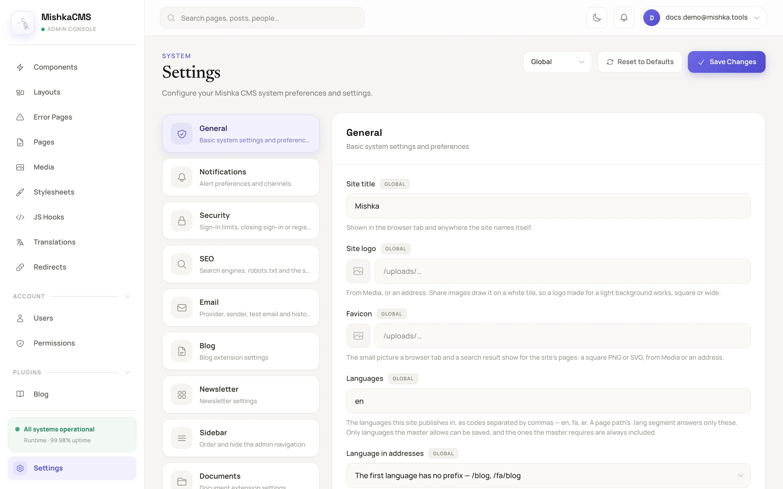The width and height of the screenshot is (783, 489).
Task: Open the Language in addresses dropdown
Action: 548,475
